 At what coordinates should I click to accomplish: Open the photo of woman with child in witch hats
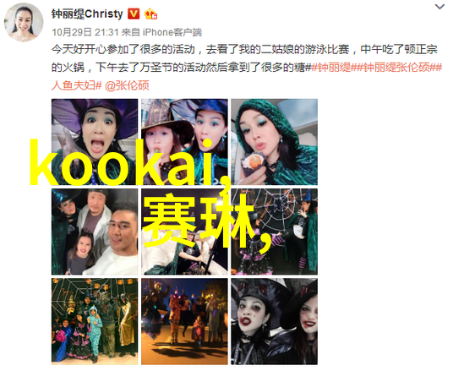coord(184,142)
